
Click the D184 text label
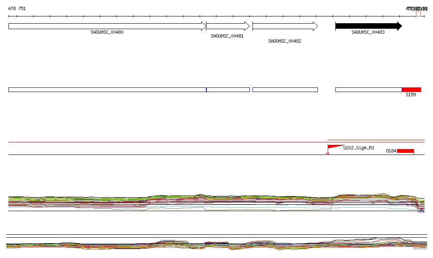391,151
